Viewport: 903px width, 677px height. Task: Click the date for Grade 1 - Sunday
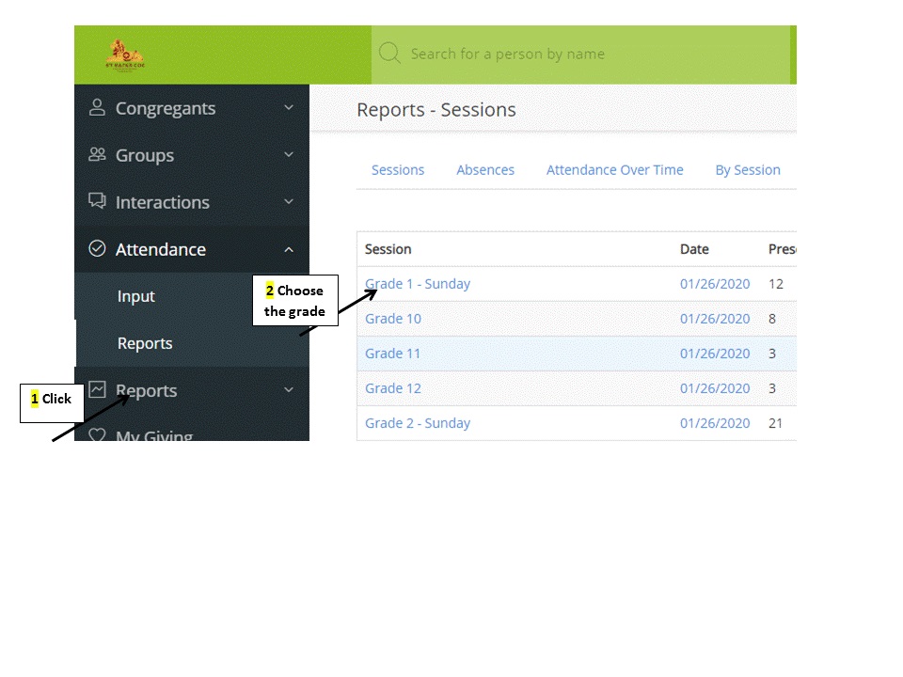point(715,284)
